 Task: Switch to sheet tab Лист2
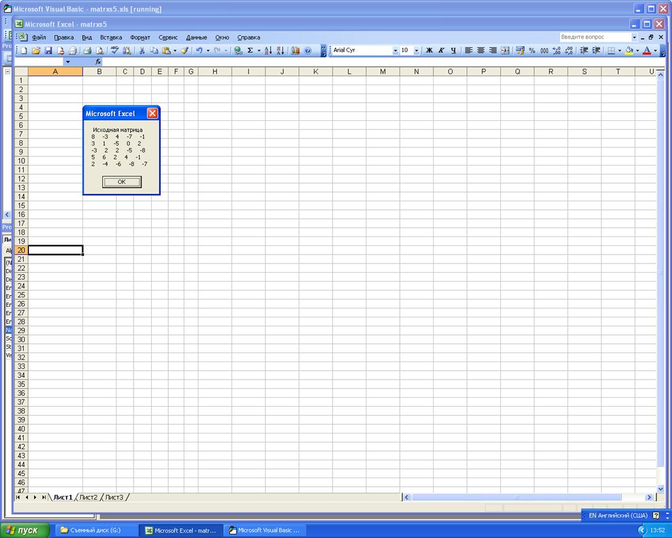[x=88, y=497]
